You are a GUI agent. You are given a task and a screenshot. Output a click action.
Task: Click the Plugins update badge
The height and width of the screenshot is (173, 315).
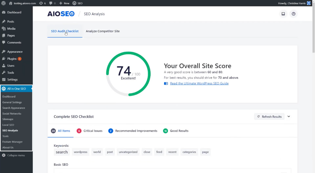pyautogui.click(x=20, y=59)
